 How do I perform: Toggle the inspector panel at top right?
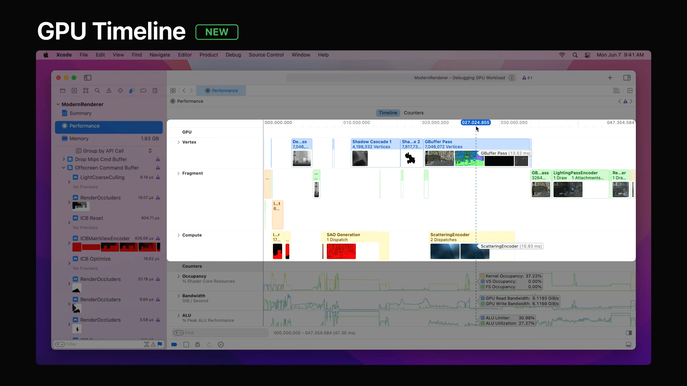627,78
